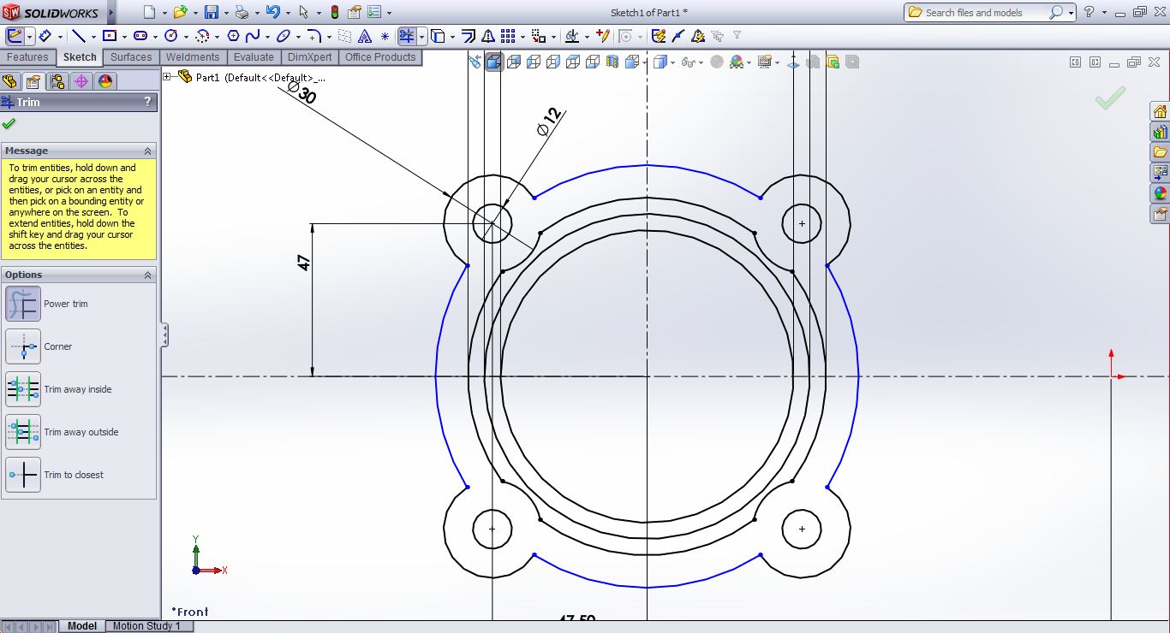Click the Smart Dimension tool
The height and width of the screenshot is (633, 1170).
(x=45, y=36)
